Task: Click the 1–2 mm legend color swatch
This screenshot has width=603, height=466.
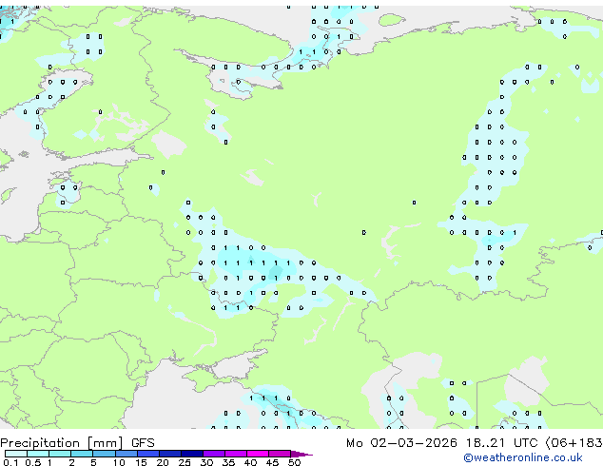Action: tap(60, 454)
